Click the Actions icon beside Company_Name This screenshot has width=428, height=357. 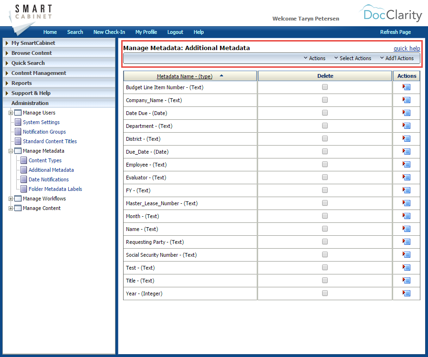406,100
